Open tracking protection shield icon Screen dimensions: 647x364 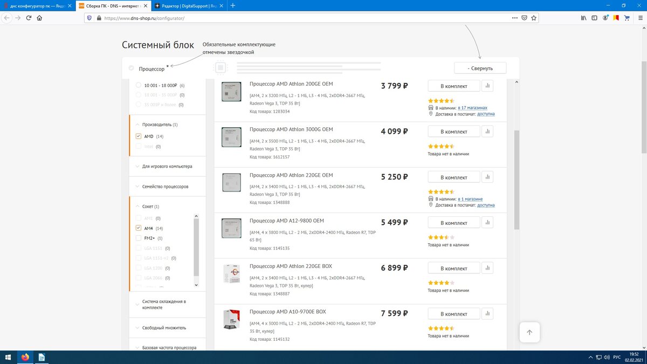pyautogui.click(x=90, y=18)
